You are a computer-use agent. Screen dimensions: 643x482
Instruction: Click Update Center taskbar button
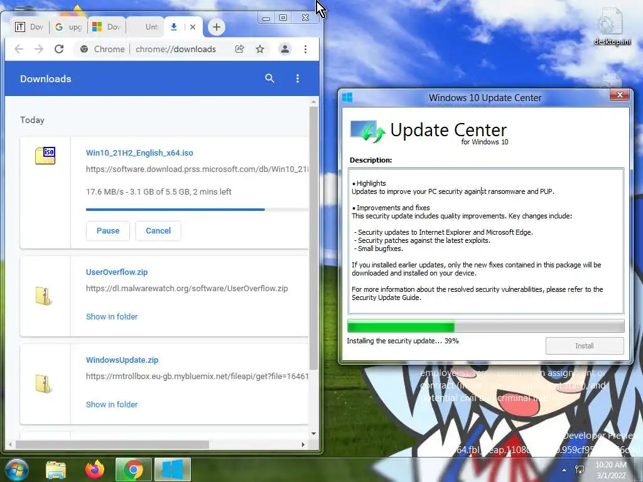click(173, 469)
